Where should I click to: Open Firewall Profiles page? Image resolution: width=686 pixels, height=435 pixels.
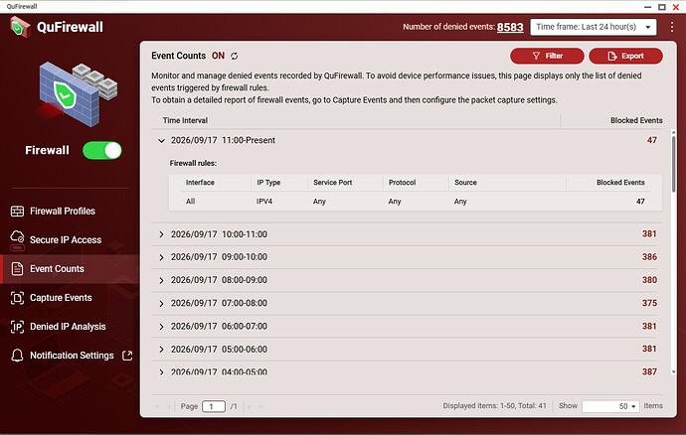(63, 212)
